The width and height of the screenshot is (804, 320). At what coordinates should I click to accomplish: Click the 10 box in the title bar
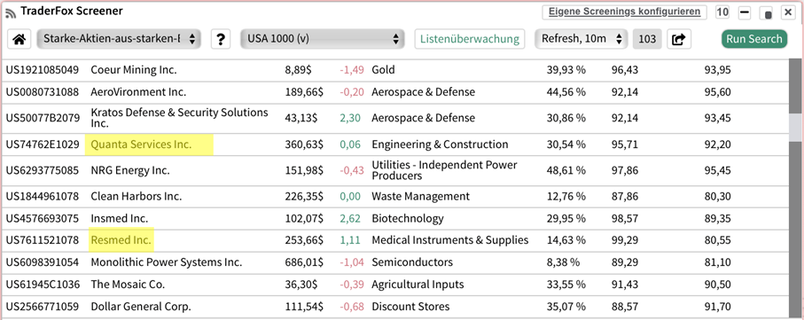coord(722,12)
